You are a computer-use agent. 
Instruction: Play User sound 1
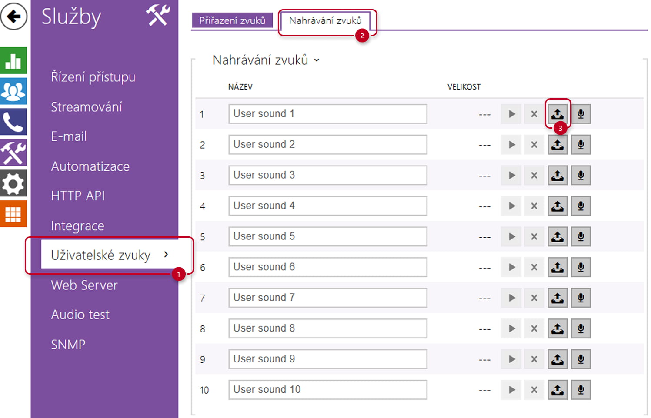click(511, 114)
